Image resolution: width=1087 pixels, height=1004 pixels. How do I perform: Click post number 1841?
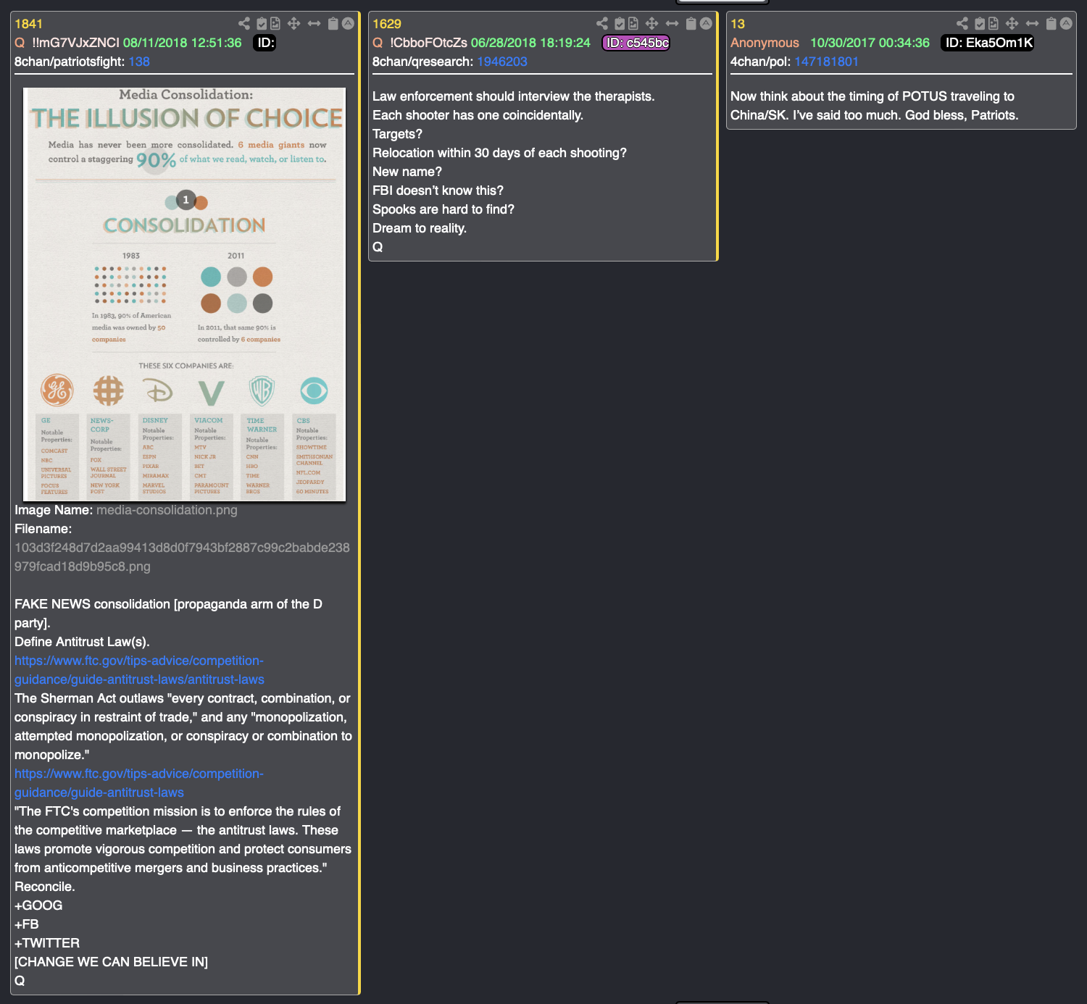click(x=28, y=24)
